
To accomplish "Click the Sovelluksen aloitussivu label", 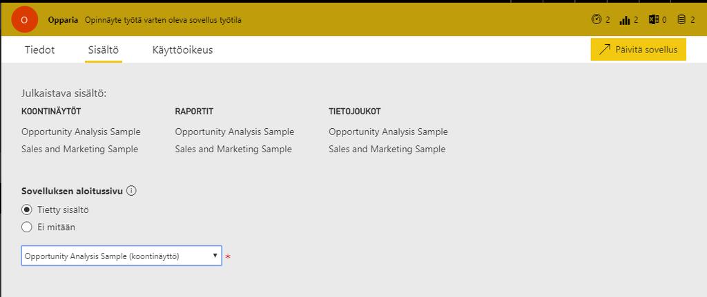I will click(x=72, y=191).
